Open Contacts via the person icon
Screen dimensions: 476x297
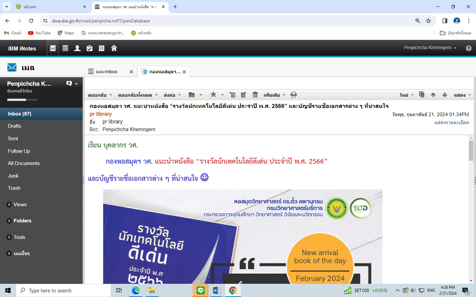(77, 48)
